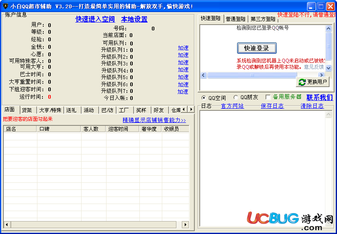Switch to the 快速登陆 tab
Screen dimensions: 337x234
point(211,18)
